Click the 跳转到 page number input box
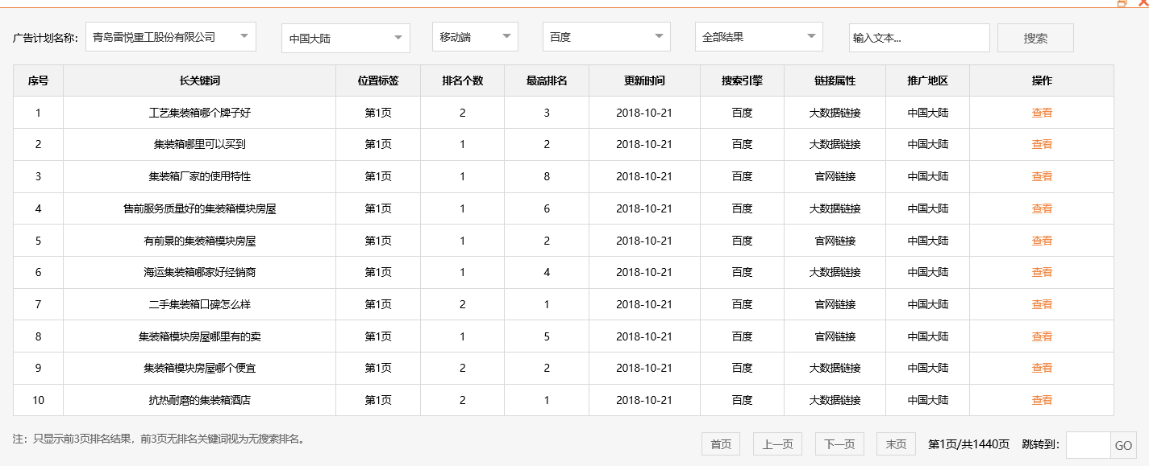Image resolution: width=1149 pixels, height=466 pixels. click(1089, 443)
